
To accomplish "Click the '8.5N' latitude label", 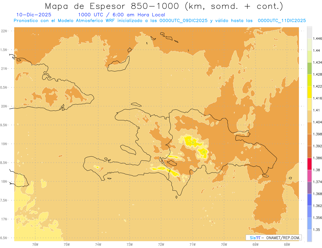I will pyautogui.click(x=4, y=163).
